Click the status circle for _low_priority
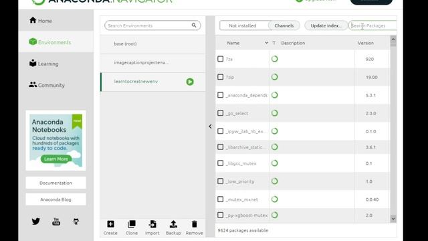Image resolution: width=428 pixels, height=241 pixels. (275, 181)
